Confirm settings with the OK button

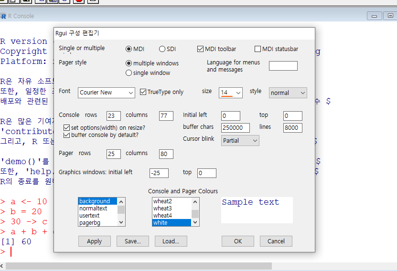238,241
